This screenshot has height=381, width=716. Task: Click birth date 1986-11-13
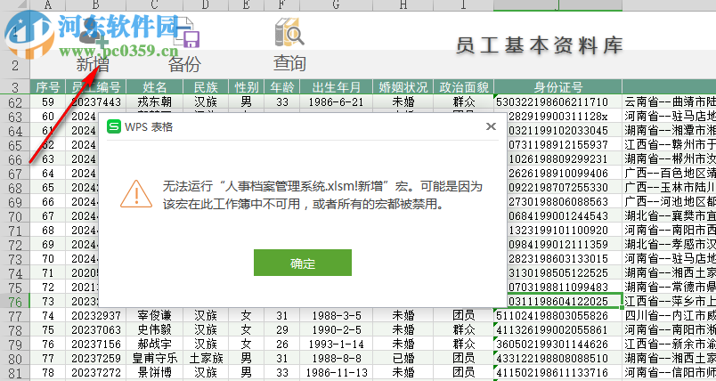(x=337, y=372)
